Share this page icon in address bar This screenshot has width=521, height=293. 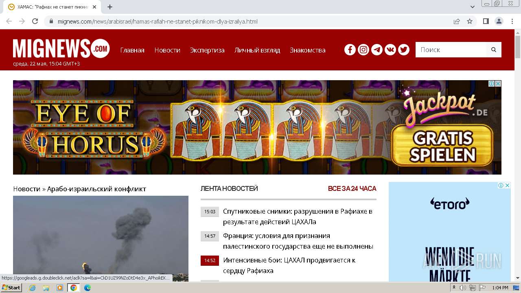(457, 21)
